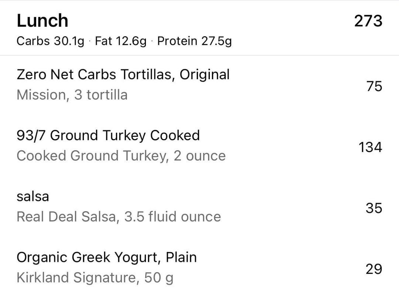Viewport: 399px width, 303px height.
Task: Tap Real Deal Salsa, 3.5 fluid ounce
Action: coord(119,216)
